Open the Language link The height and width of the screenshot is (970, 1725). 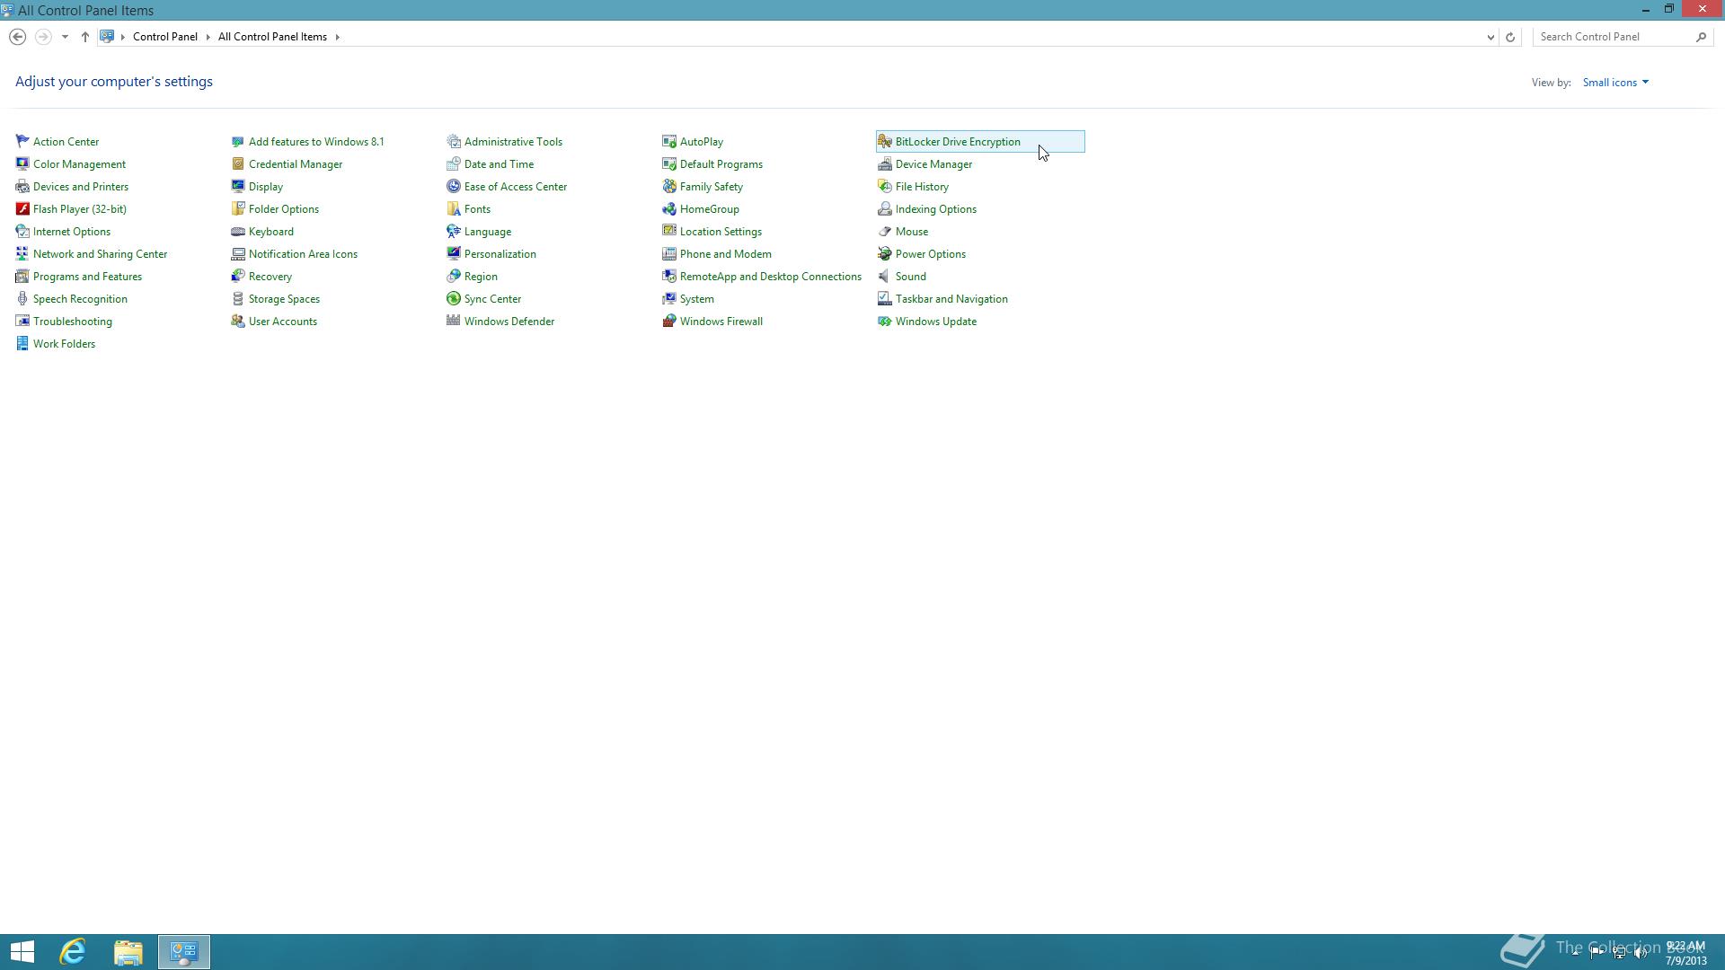(x=488, y=231)
